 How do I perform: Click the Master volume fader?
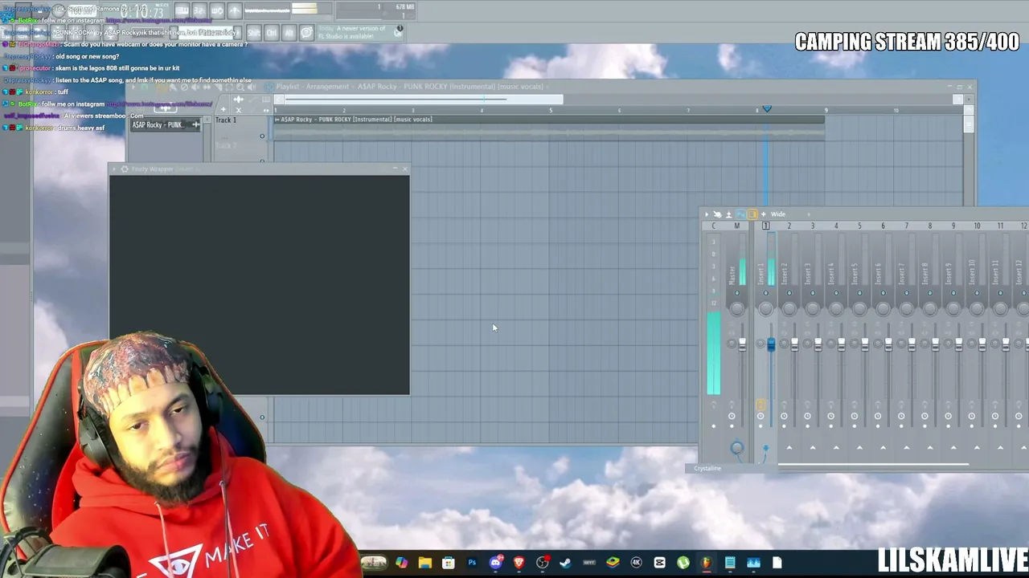742,344
